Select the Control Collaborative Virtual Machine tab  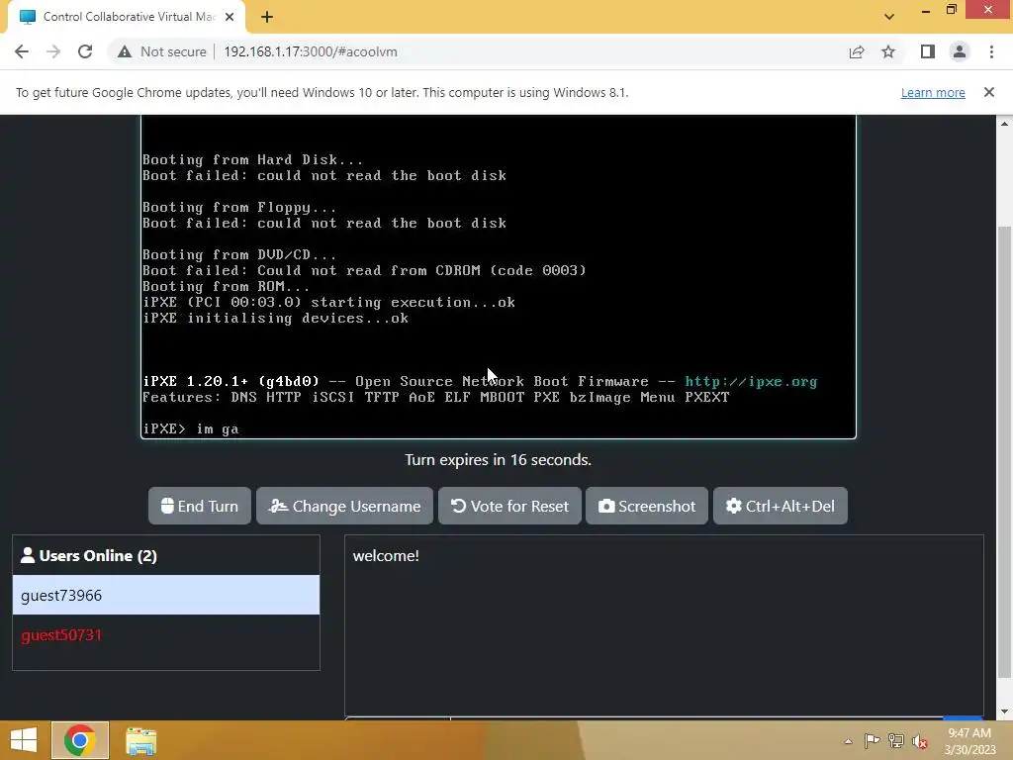pos(127,17)
